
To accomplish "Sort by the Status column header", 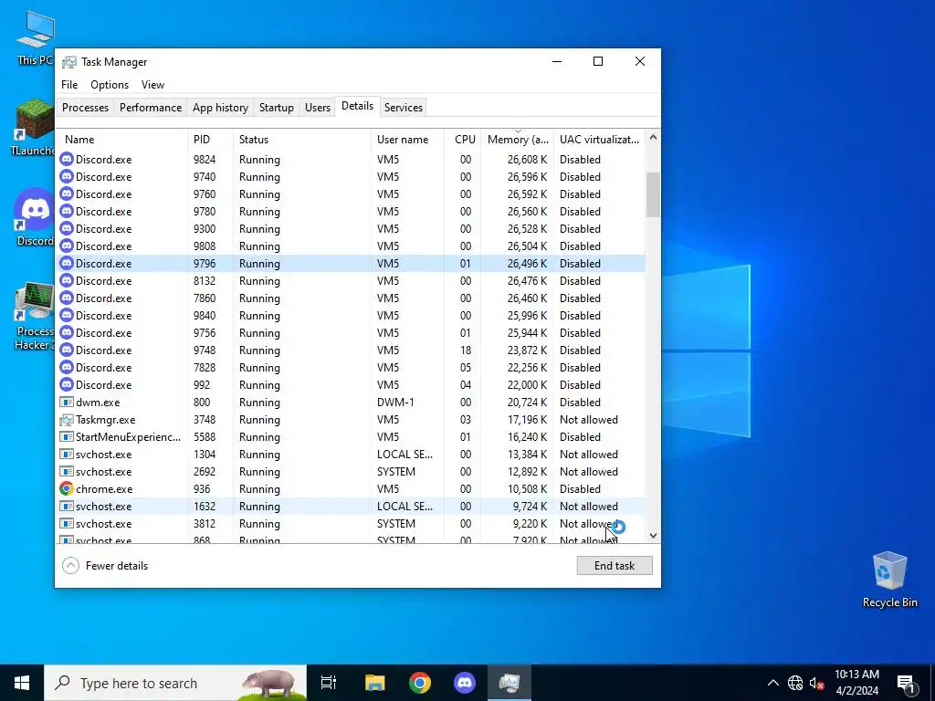I will pyautogui.click(x=301, y=140).
